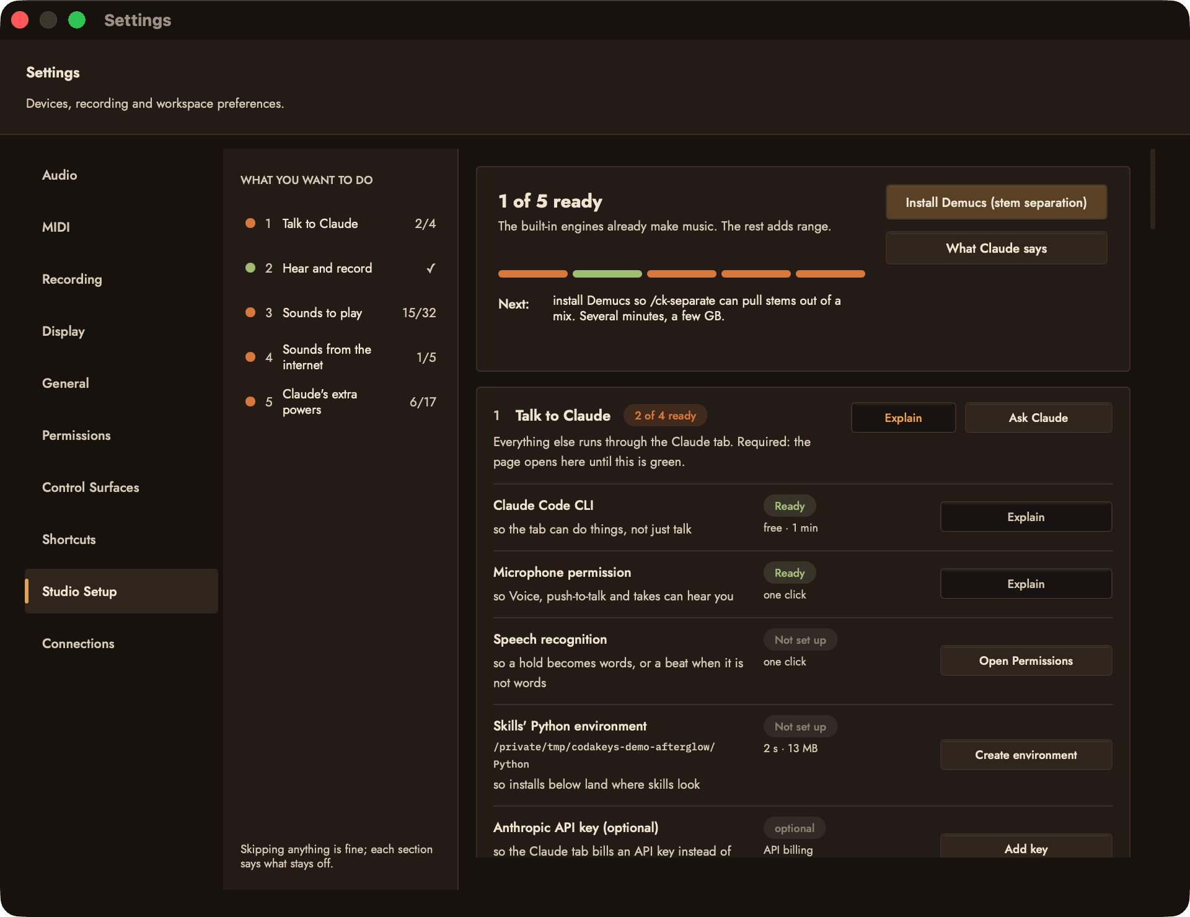
Task: Click Not set up badge for Python environment
Action: click(800, 726)
